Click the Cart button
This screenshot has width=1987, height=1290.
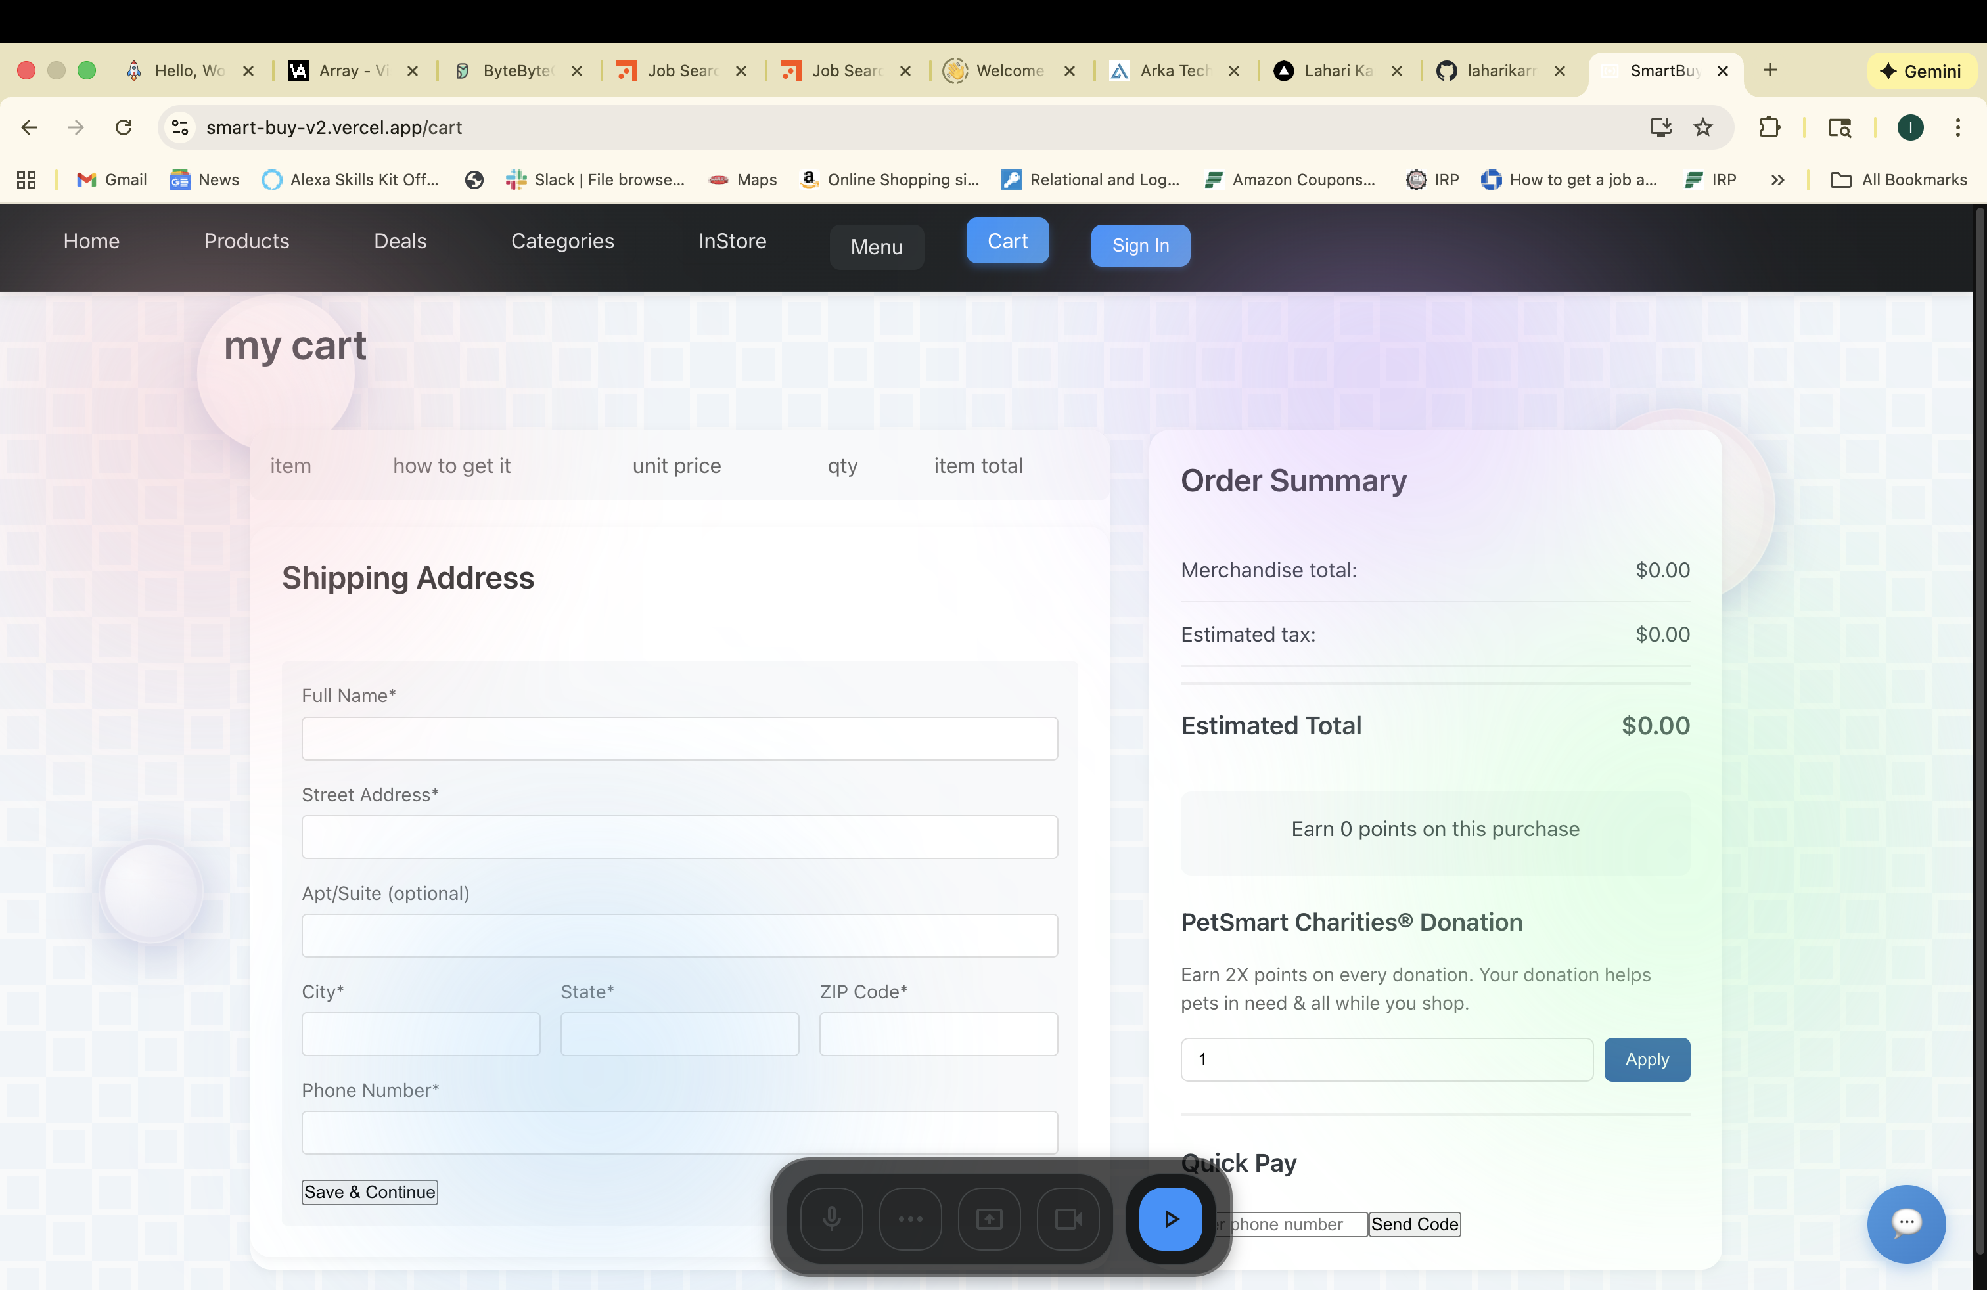tap(1007, 240)
